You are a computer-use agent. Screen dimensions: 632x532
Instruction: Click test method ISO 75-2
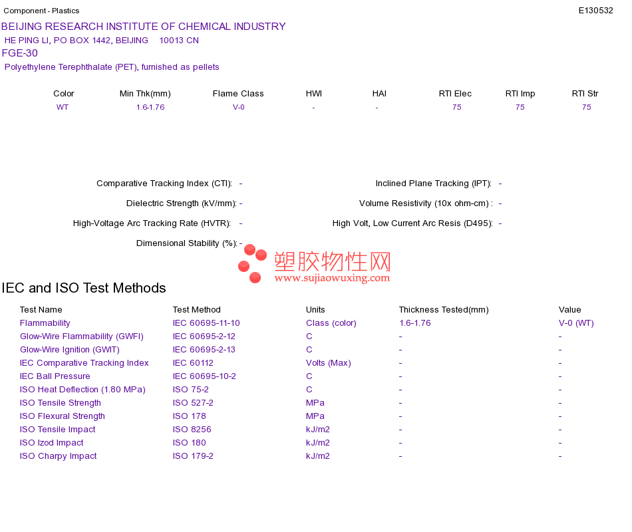pyautogui.click(x=190, y=390)
